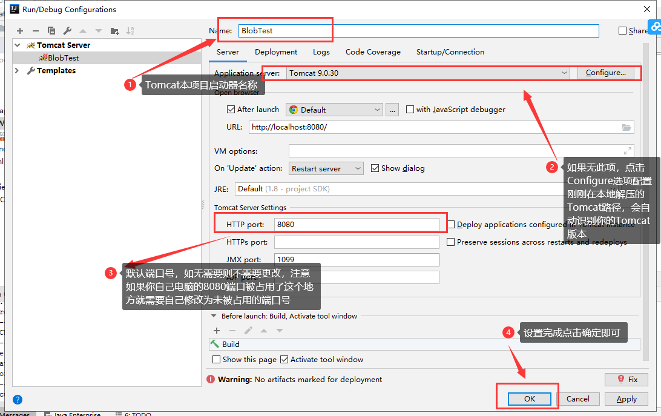
Task: Collapse Before launch section triangle
Action: tap(213, 315)
